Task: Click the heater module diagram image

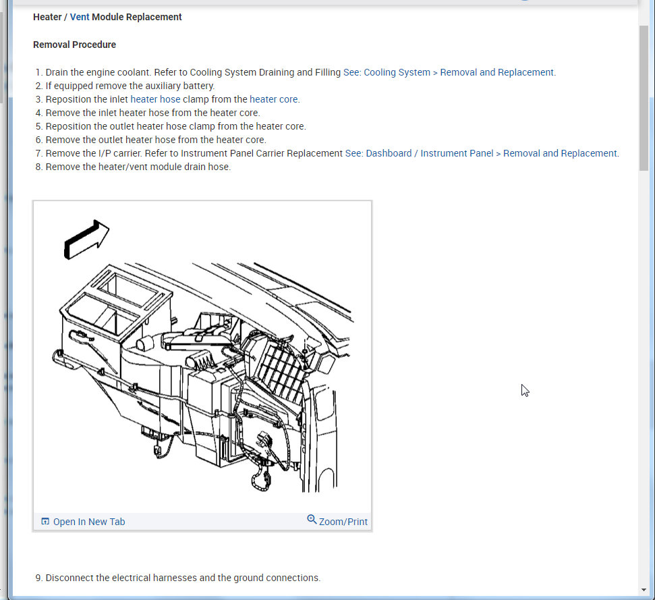Action: coord(202,357)
